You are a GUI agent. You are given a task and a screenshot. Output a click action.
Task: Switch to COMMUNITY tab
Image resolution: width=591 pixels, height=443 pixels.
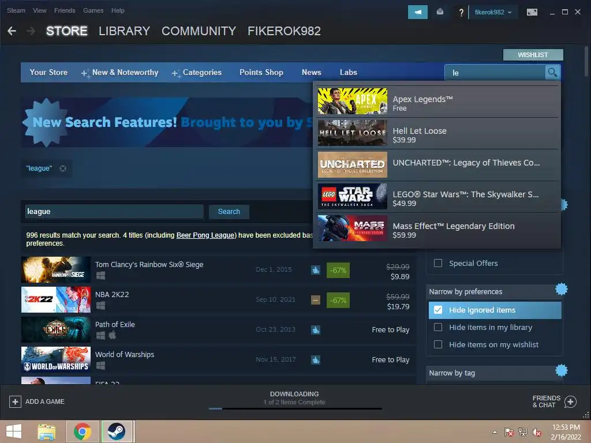point(199,31)
